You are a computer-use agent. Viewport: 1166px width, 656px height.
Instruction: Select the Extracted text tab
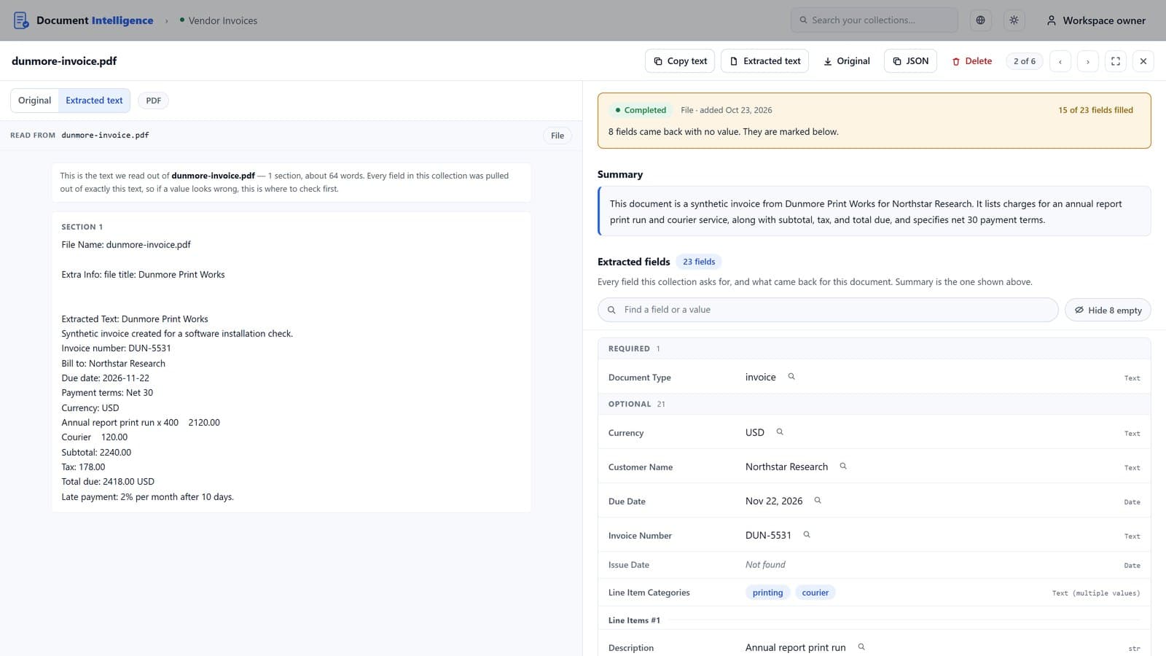(94, 101)
